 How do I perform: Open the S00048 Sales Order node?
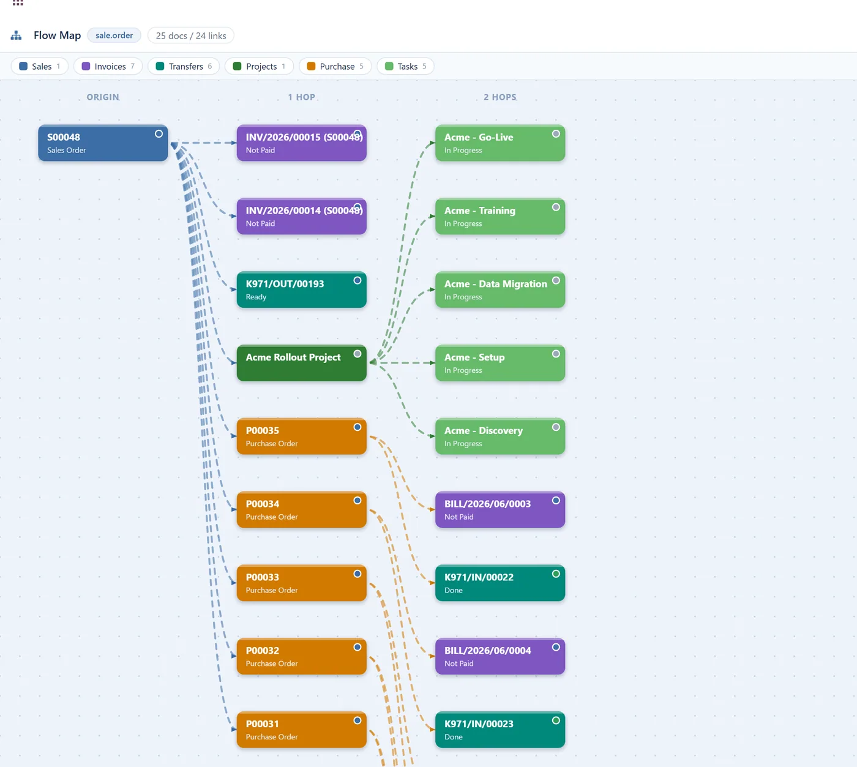click(103, 143)
